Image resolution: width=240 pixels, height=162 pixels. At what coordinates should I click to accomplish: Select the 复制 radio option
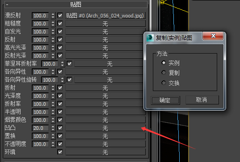(x=164, y=72)
